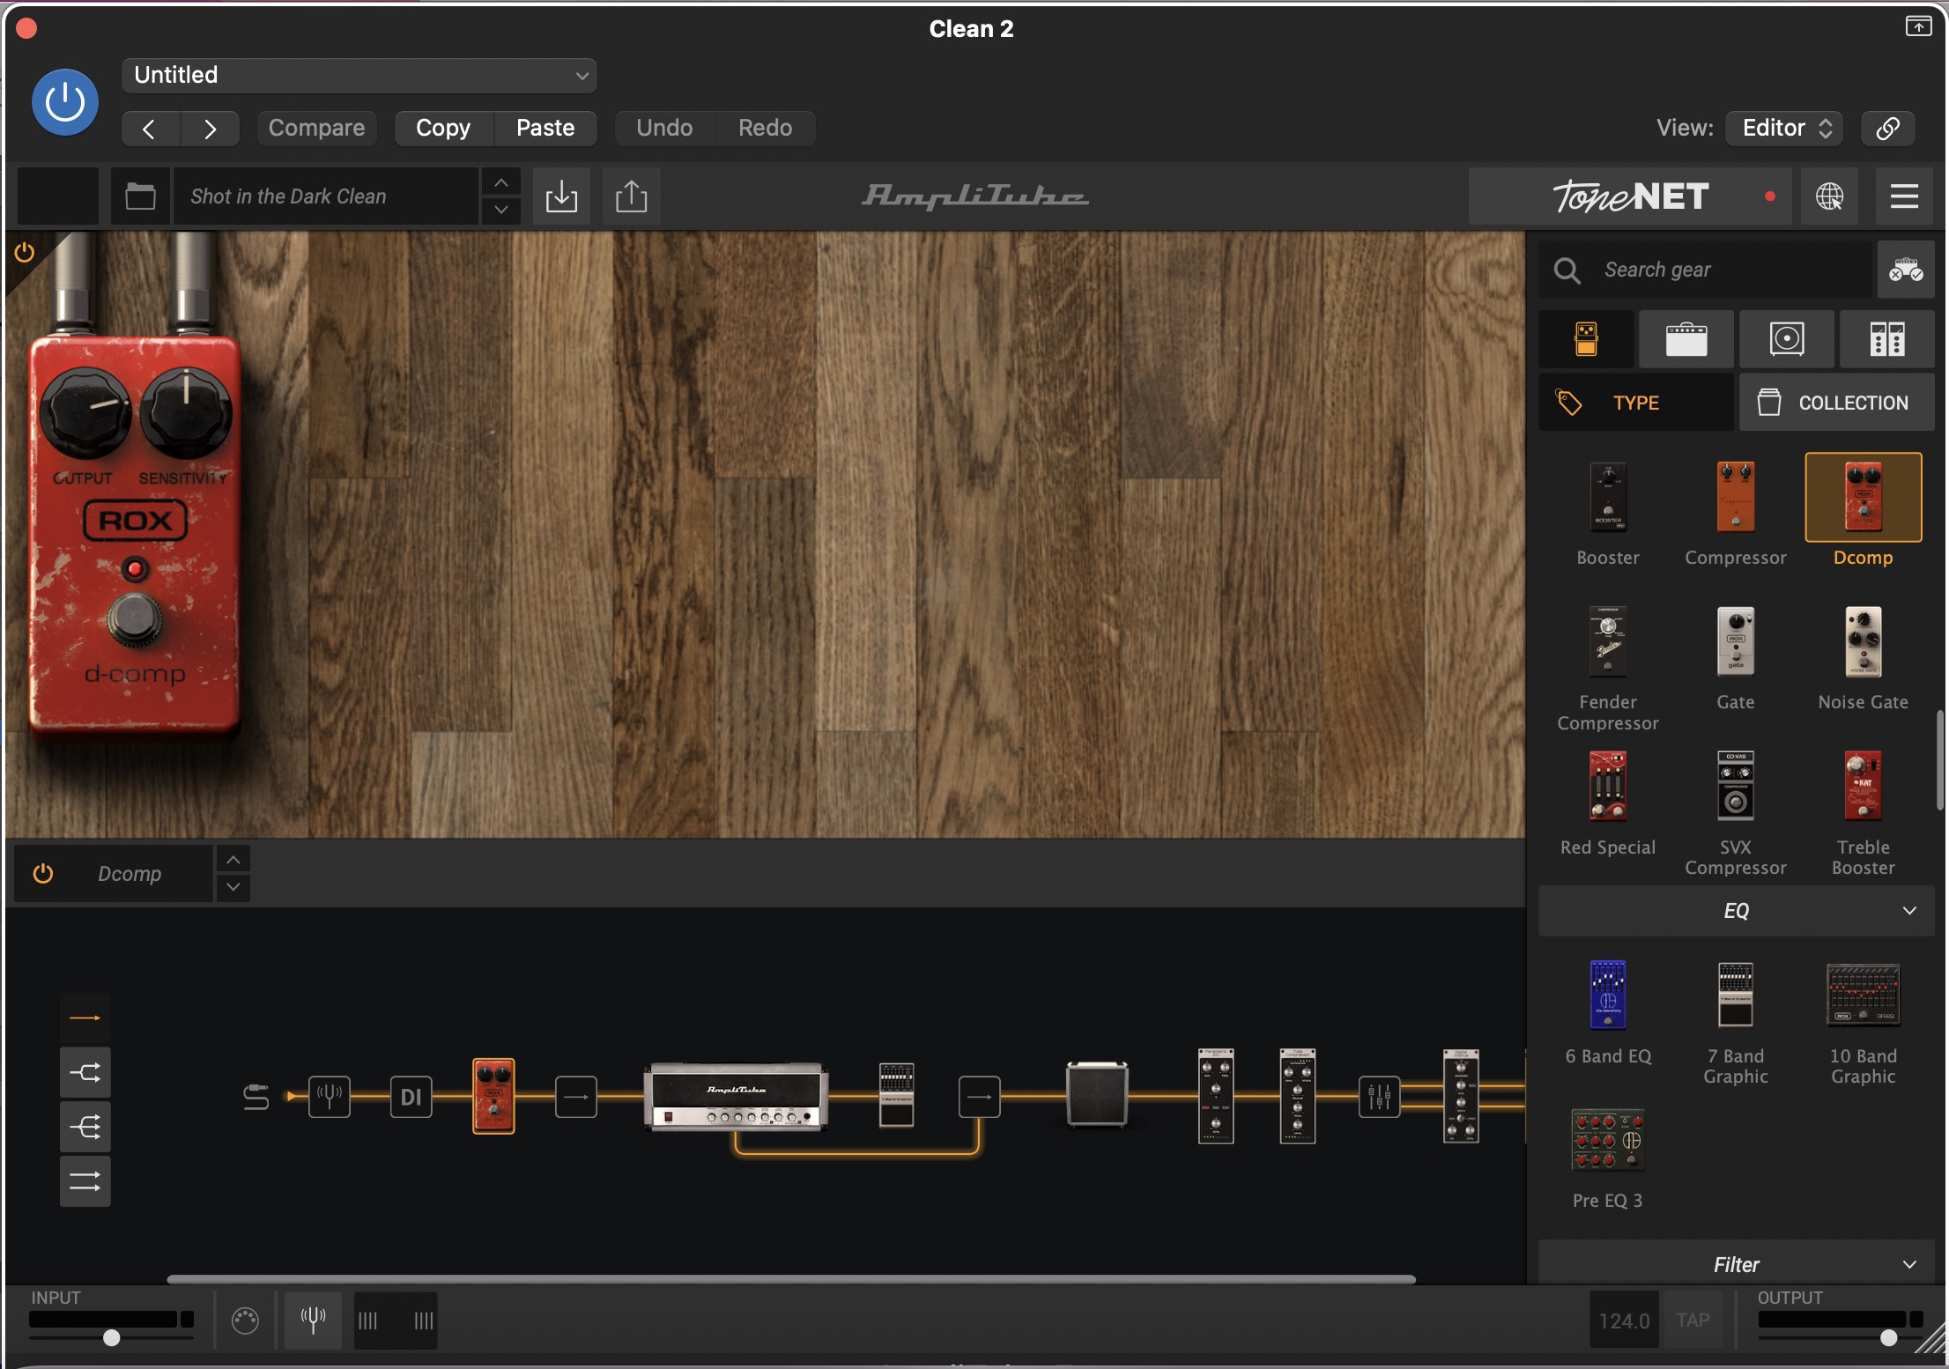This screenshot has height=1369, width=1949.
Task: Click the export share icon
Action: (631, 196)
